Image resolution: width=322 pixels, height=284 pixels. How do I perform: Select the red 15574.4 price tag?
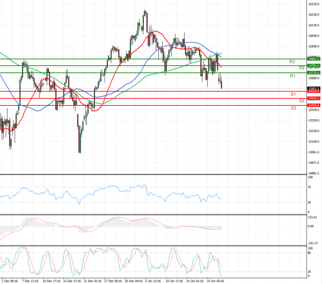click(313, 91)
